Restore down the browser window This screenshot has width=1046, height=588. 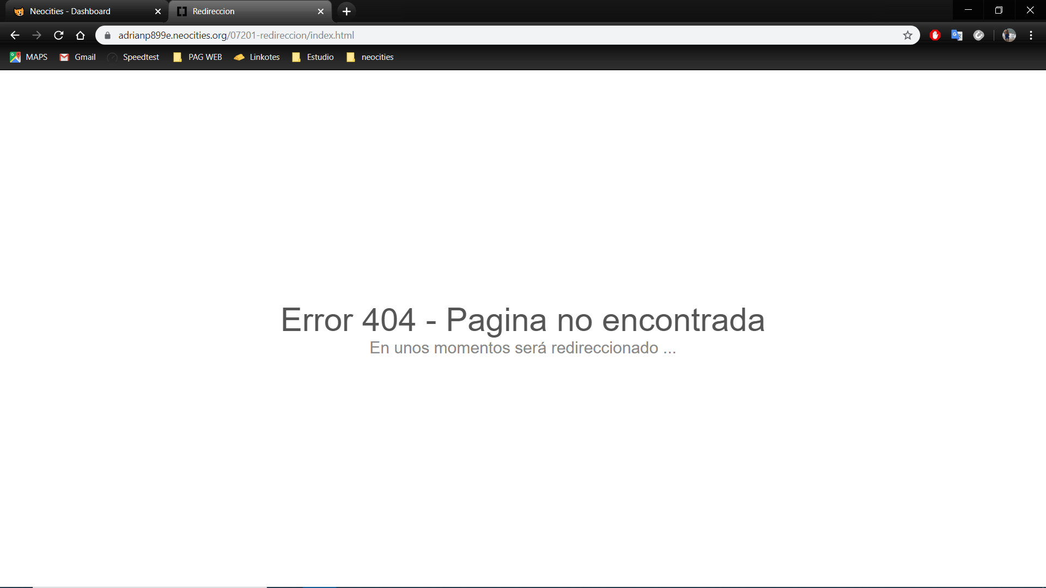point(999,10)
